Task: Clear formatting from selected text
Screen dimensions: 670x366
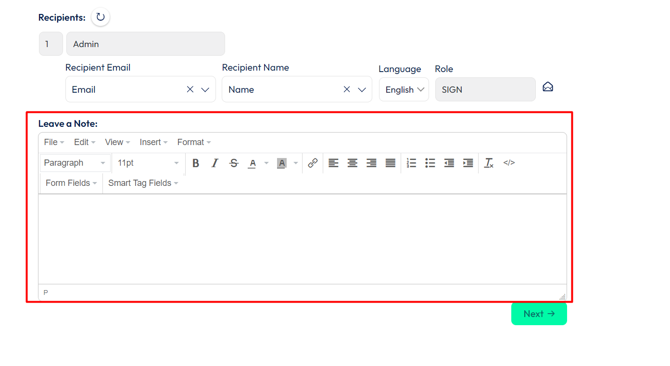Action: click(x=489, y=163)
